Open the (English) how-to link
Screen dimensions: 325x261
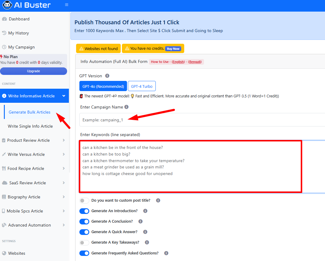(178, 62)
